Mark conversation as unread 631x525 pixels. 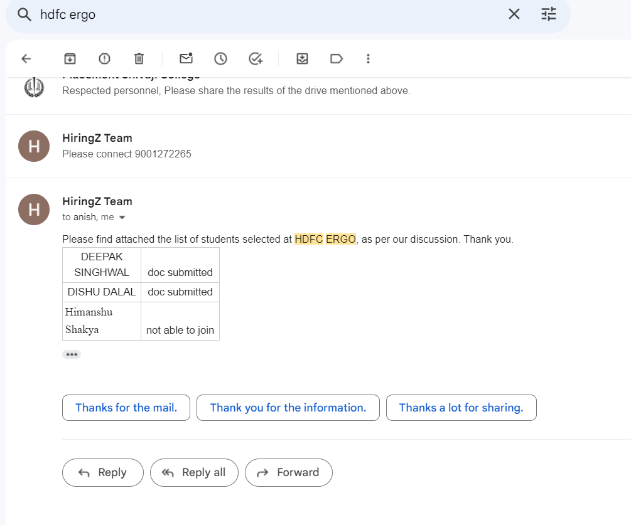(186, 59)
